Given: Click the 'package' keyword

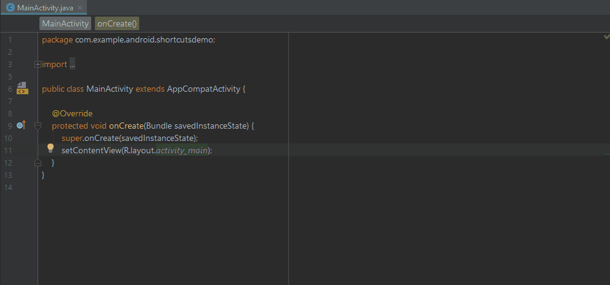Looking at the screenshot, I should (x=57, y=40).
